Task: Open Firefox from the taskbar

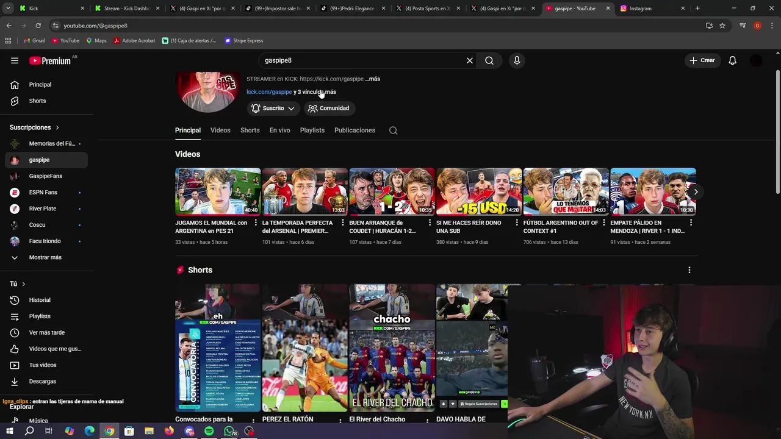Action: point(169,431)
